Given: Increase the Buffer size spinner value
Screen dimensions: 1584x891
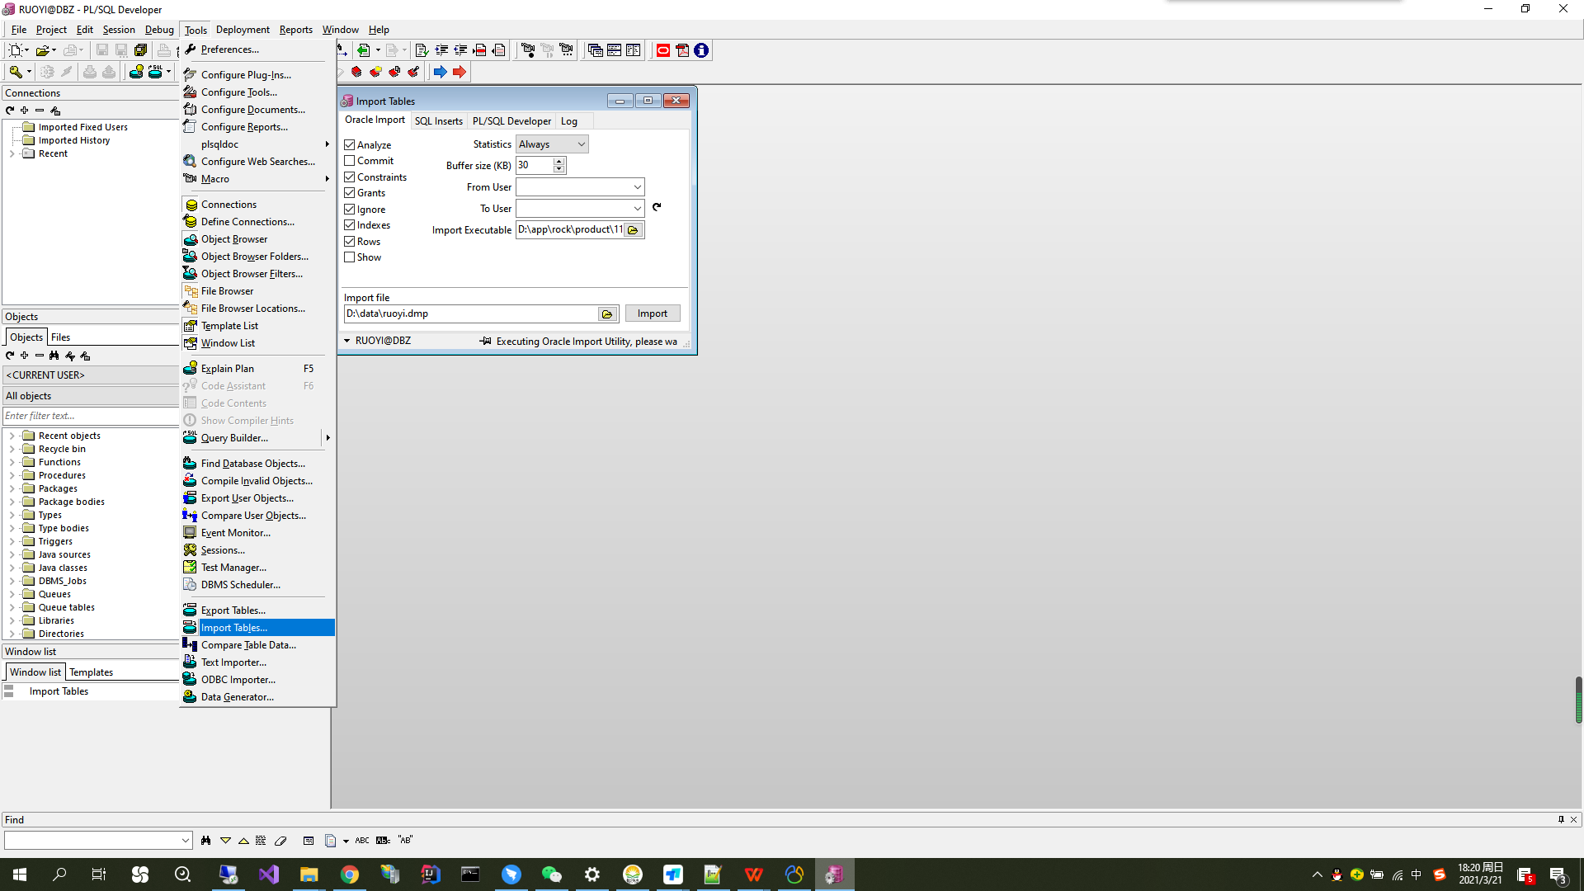Looking at the screenshot, I should 559,162.
